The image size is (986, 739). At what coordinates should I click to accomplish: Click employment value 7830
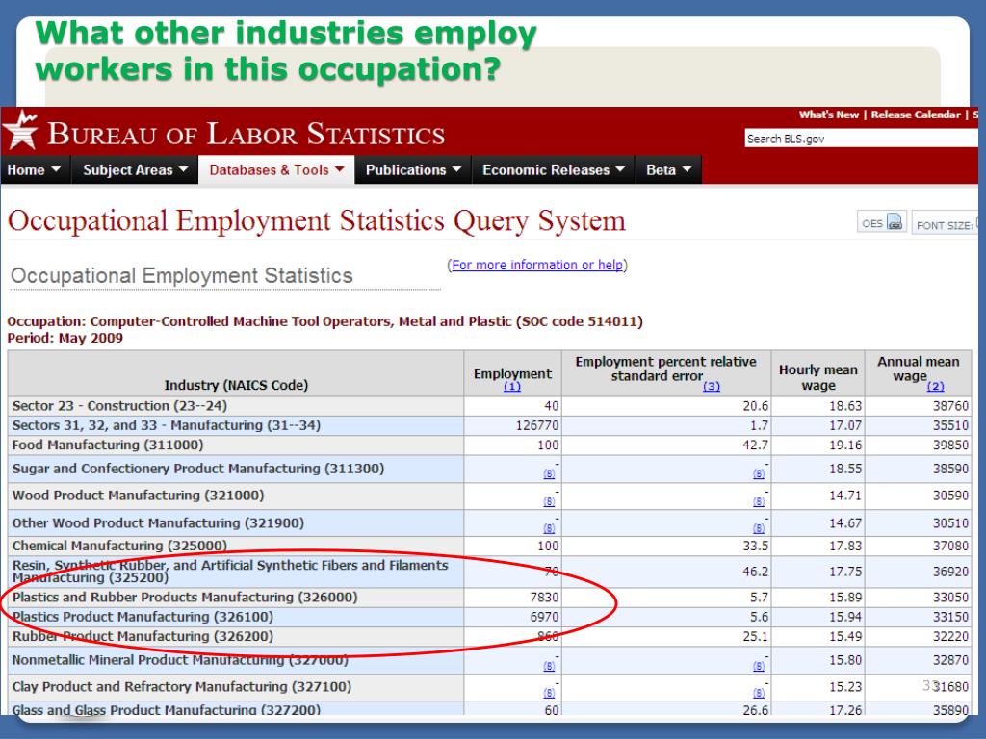(544, 597)
